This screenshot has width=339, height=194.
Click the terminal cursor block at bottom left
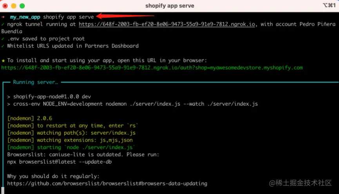click(3, 190)
